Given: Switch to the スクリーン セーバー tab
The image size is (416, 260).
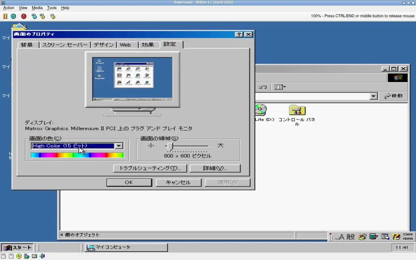Looking at the screenshot, I should pyautogui.click(x=65, y=45).
